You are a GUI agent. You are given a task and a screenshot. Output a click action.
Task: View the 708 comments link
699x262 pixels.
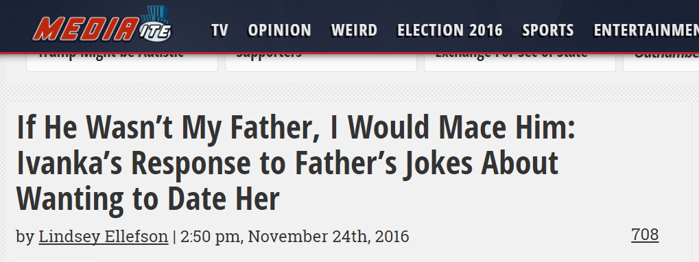645,235
